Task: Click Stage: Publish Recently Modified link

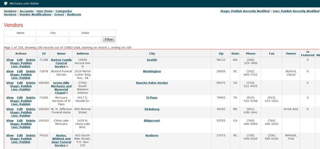Action: tap(245, 11)
